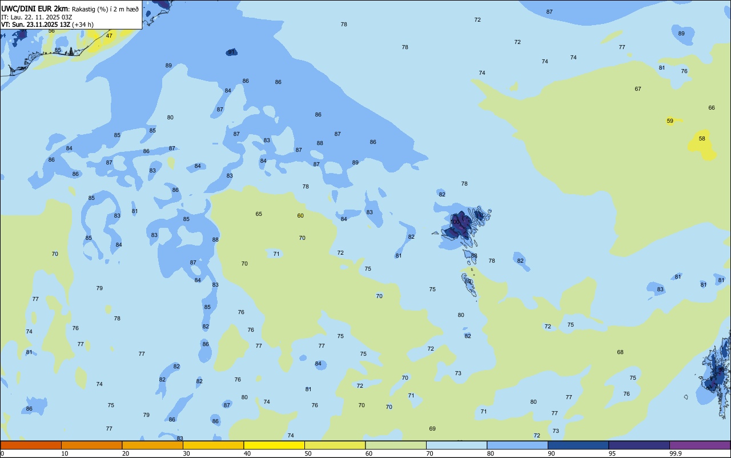Click the '(+34 h)' forecast offset text
Viewport: 731px width, 458px height.
[83, 25]
